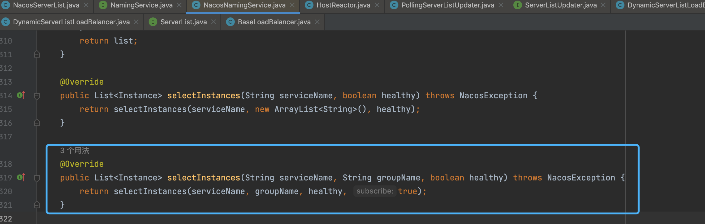Viewport: 705px width, 224px height.
Task: Click the 'true' argument on line 320
Action: [x=407, y=191]
